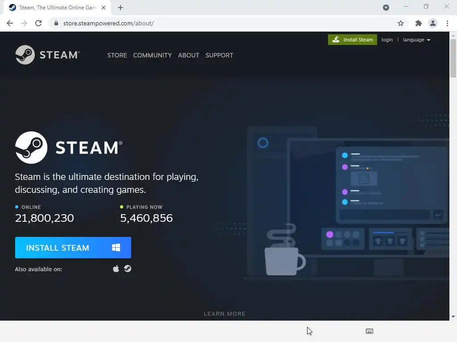Close the Steam browser tab
The height and width of the screenshot is (342, 457).
coord(104,8)
